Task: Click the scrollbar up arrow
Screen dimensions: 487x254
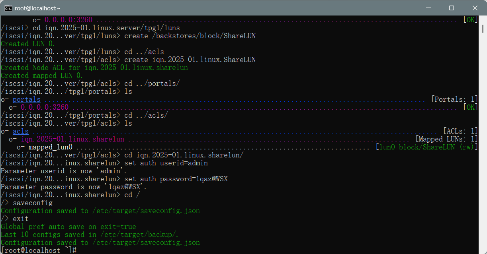Action: click(x=483, y=19)
